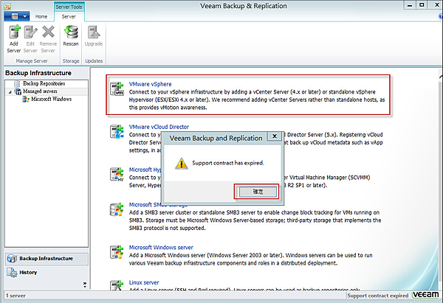Click the warning icon in dialog
This screenshot has width=443, height=303.
click(182, 164)
